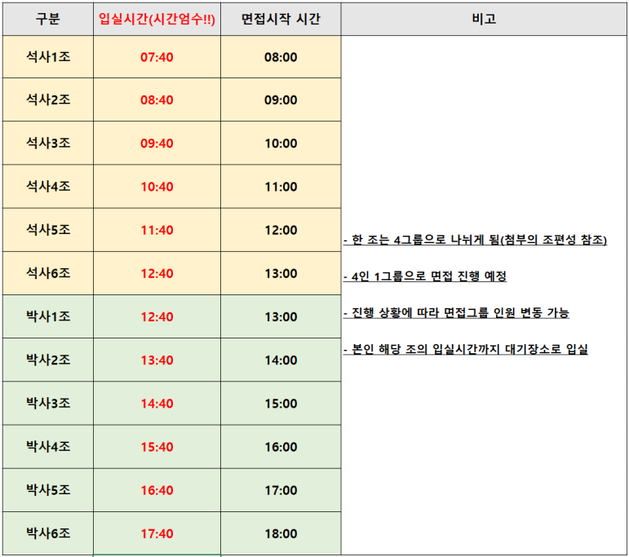The width and height of the screenshot is (629, 557).
Task: Select the 석사1조 cell
Action: click(48, 57)
